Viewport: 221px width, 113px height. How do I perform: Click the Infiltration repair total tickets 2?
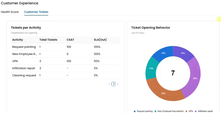[x=40, y=68]
